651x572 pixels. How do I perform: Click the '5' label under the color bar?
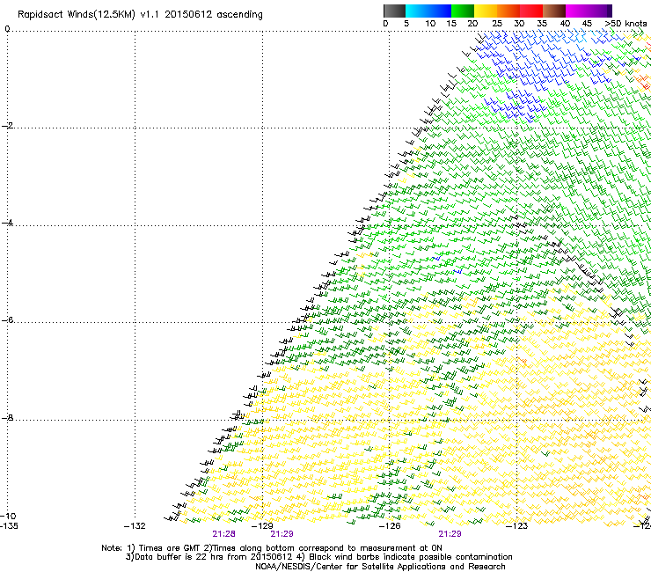click(x=406, y=24)
